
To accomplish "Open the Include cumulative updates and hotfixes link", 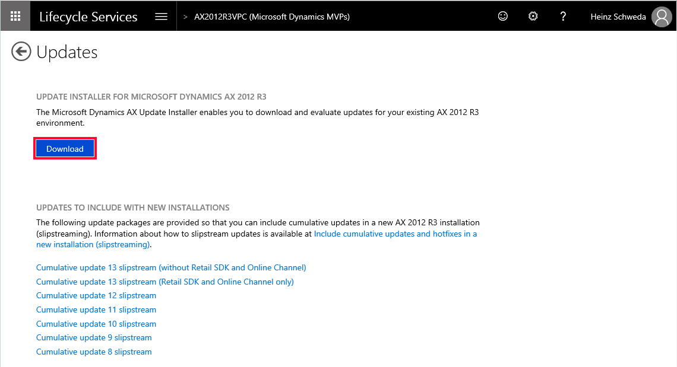I will (395, 234).
